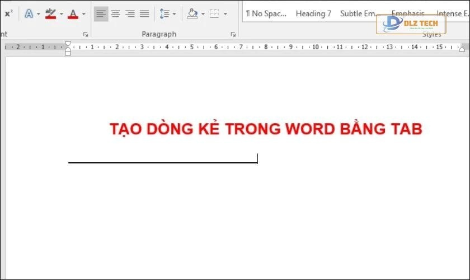Apply the No Spacing style
Image resolution: width=470 pixels, height=280 pixels.
coord(266,13)
